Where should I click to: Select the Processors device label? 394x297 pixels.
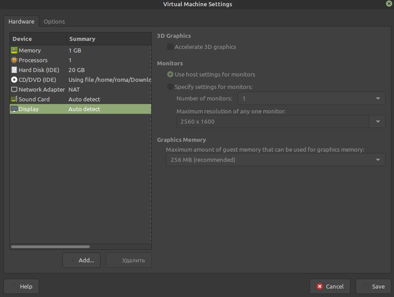[33, 60]
